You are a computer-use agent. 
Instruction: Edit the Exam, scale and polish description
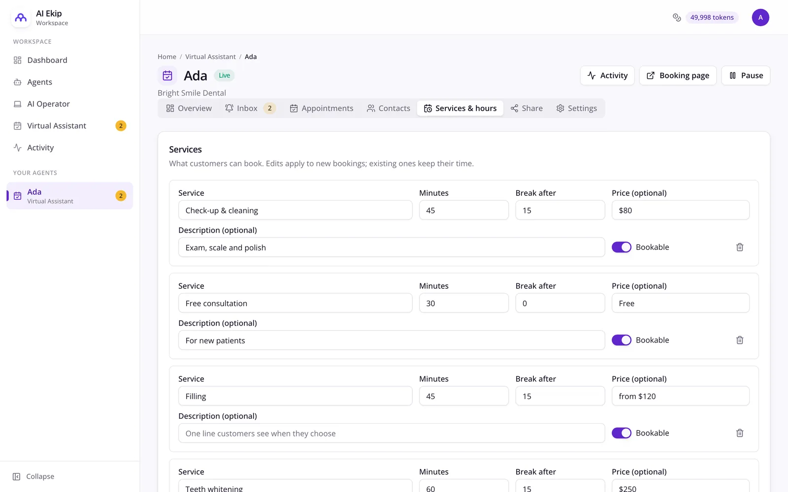pyautogui.click(x=392, y=247)
